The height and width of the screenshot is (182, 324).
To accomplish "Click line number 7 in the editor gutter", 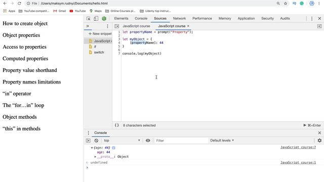I will (x=119, y=54).
